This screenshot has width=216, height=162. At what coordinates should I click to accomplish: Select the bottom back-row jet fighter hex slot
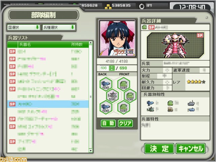(106, 107)
